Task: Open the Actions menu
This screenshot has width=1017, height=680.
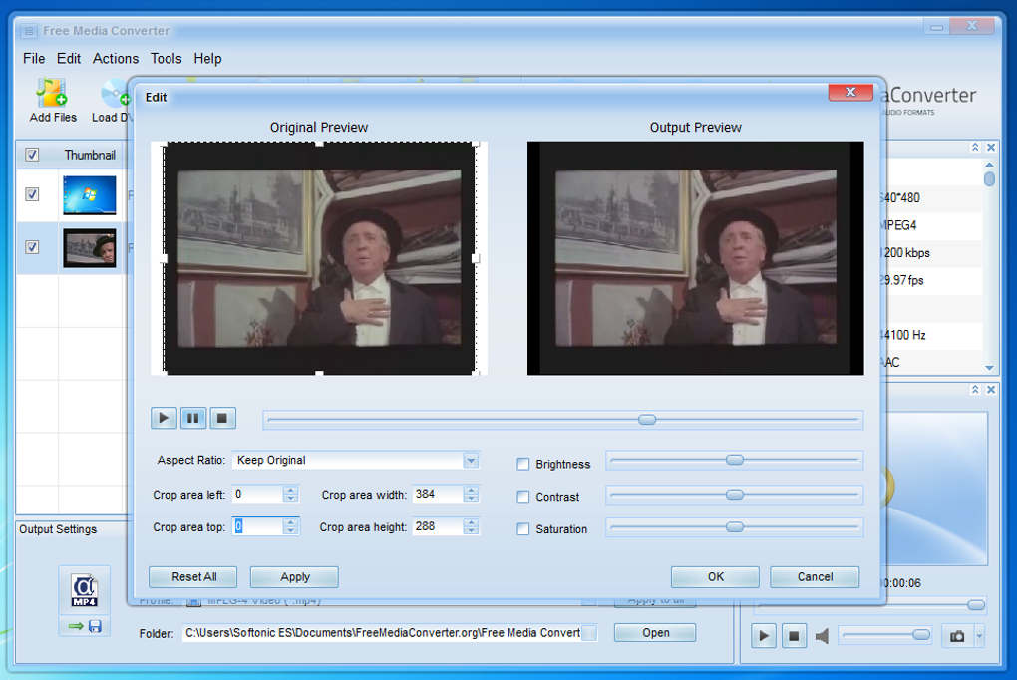Action: (116, 59)
